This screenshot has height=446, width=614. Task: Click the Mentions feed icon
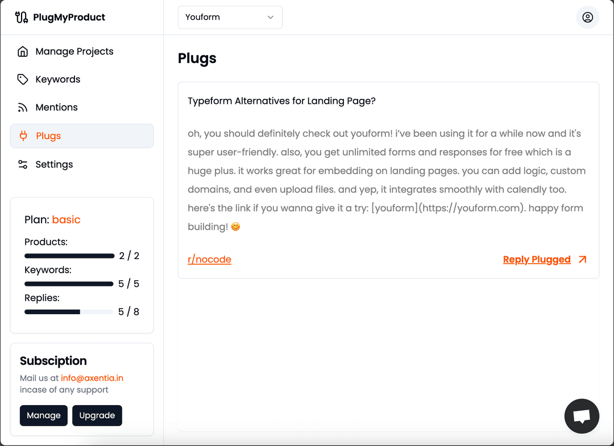23,107
